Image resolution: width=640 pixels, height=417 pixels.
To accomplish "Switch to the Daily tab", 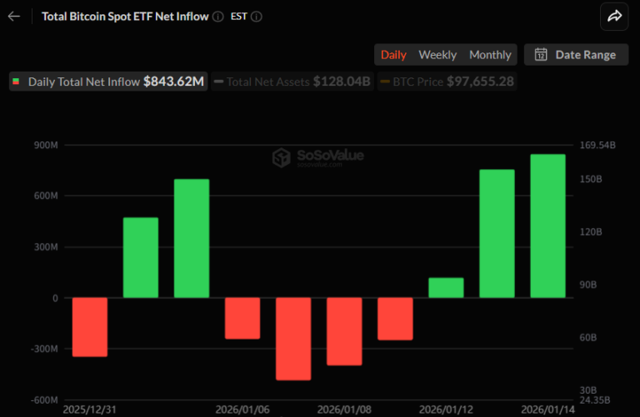I will 393,55.
